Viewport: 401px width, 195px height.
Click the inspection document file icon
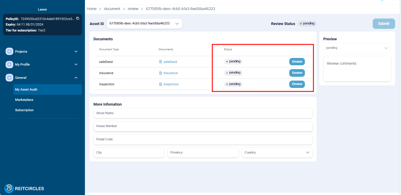coord(160,84)
